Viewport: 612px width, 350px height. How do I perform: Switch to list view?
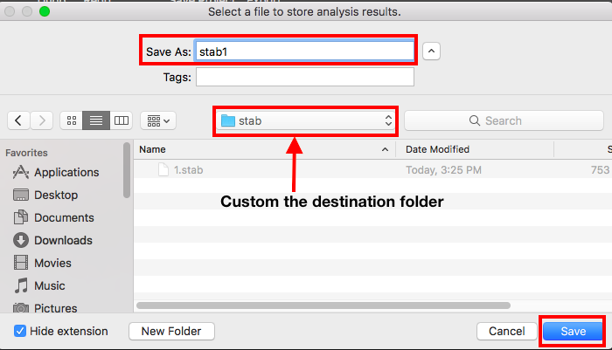(x=96, y=120)
